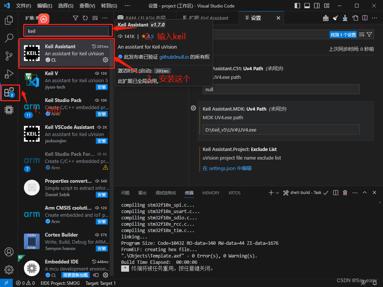
Task: Close the 设置 editor tab
Action: (x=278, y=18)
